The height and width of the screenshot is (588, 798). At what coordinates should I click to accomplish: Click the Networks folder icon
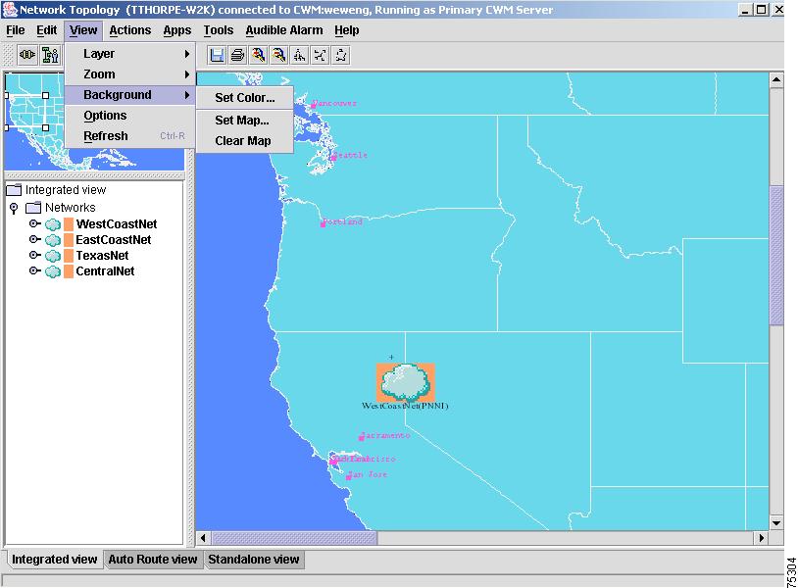(x=33, y=208)
